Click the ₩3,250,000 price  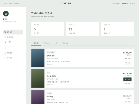[127, 73]
